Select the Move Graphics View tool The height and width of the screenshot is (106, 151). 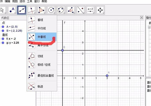(x=100, y=10)
